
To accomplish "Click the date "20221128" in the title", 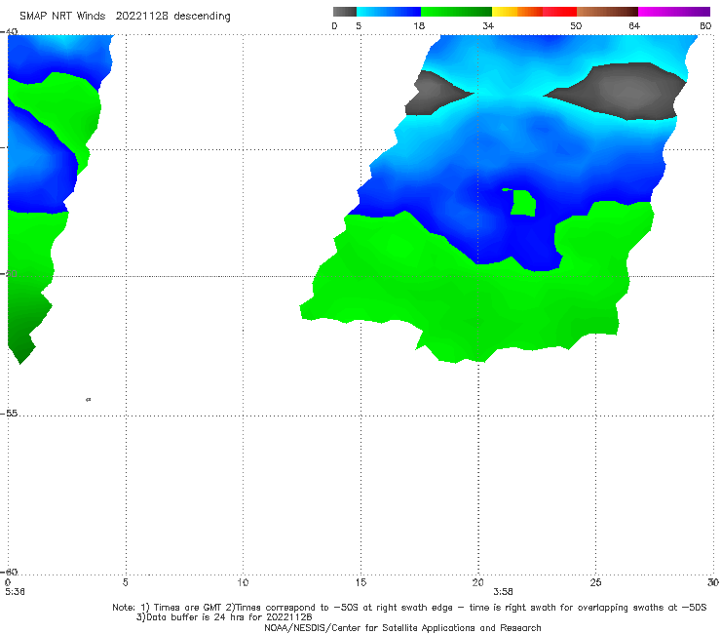I will click(141, 16).
